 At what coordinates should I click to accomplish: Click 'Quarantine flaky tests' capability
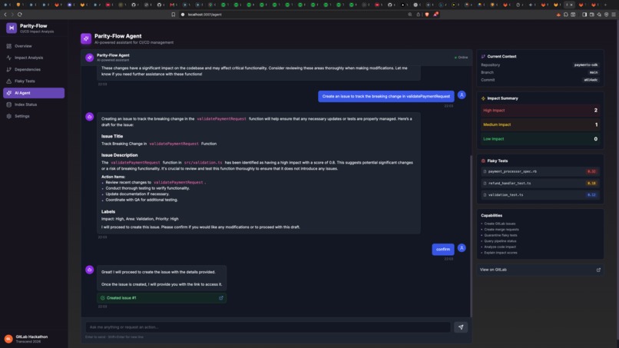point(501,235)
